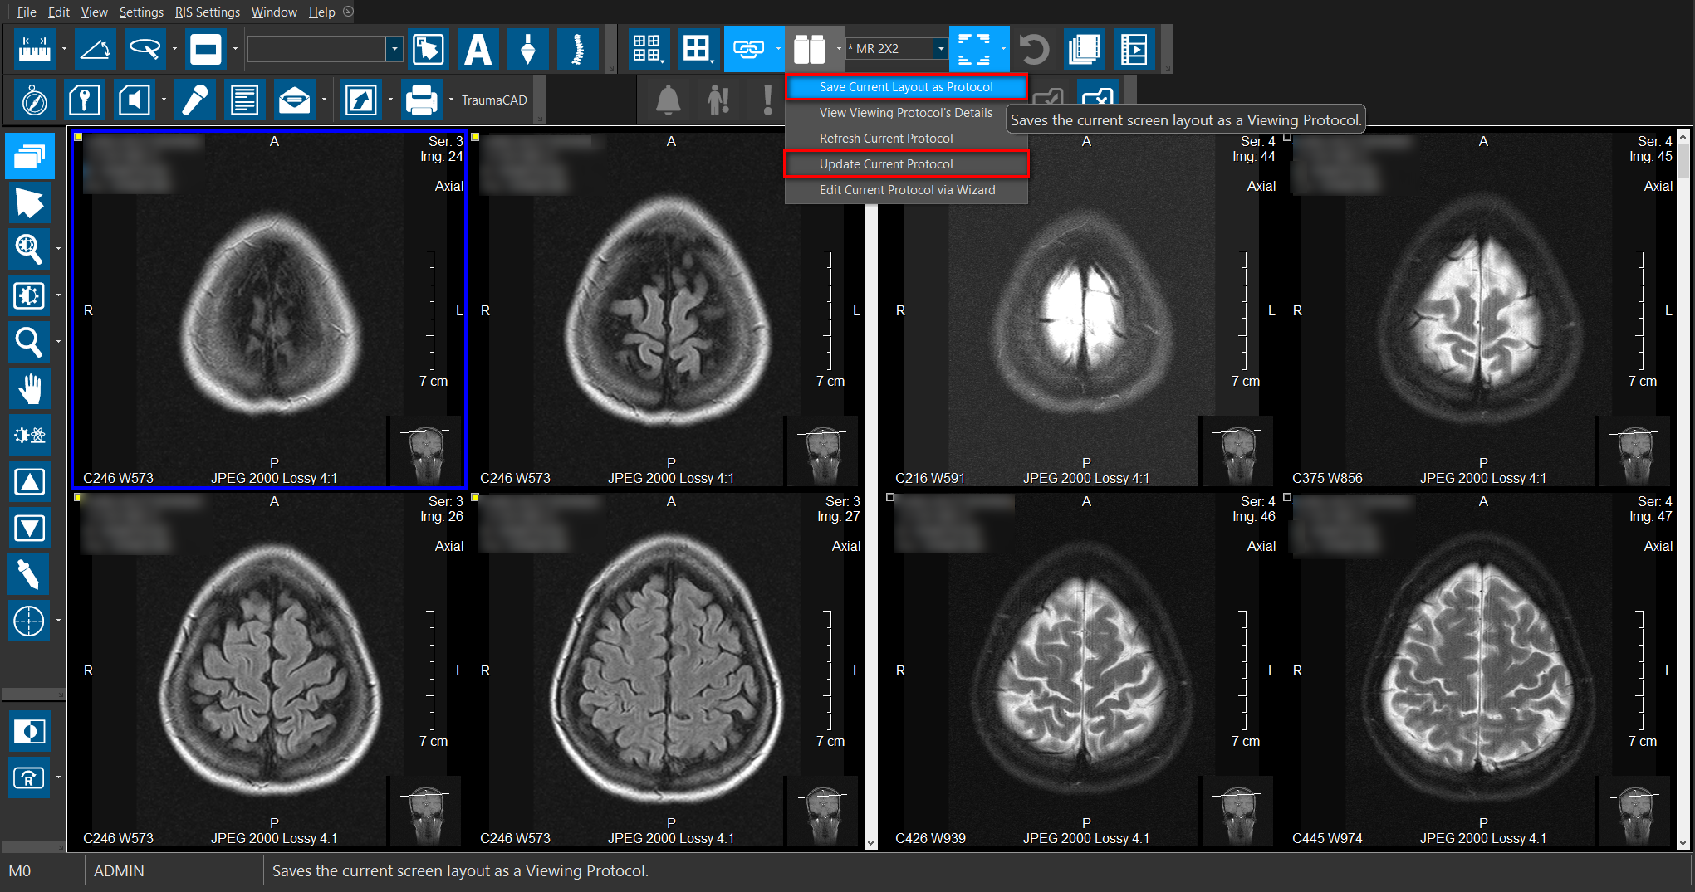Click the printer icon

coord(421,100)
